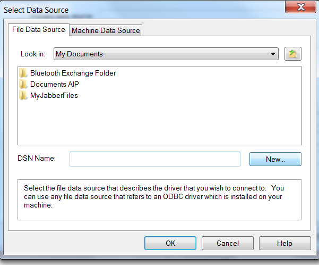Click the Cancel button
Screen dimensions: 319x265
point(228,243)
